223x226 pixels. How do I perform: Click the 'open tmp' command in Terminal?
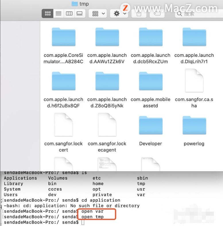[92, 217]
